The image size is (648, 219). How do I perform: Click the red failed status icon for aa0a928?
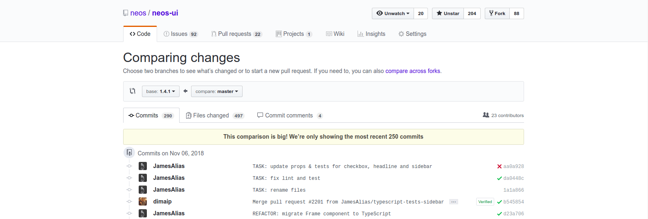[x=499, y=166]
